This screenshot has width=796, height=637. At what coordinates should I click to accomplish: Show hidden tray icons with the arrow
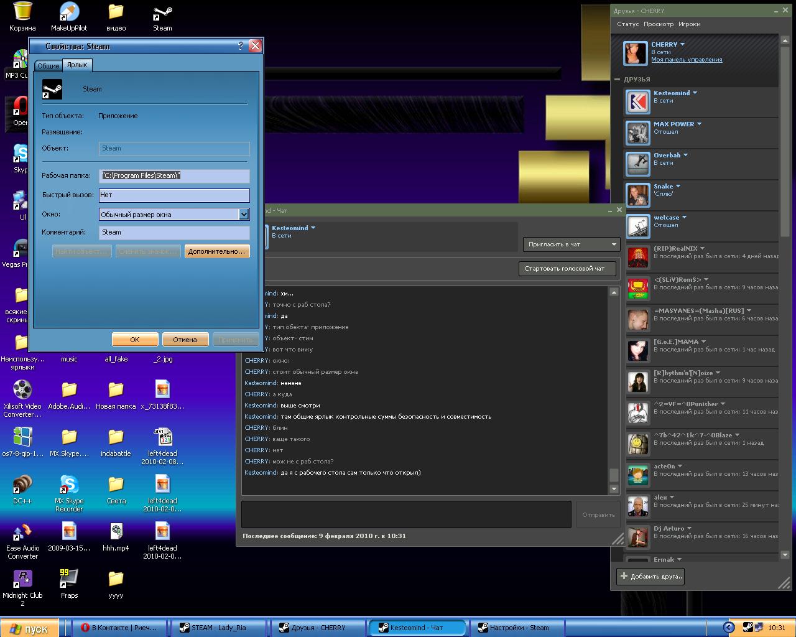pos(729,627)
